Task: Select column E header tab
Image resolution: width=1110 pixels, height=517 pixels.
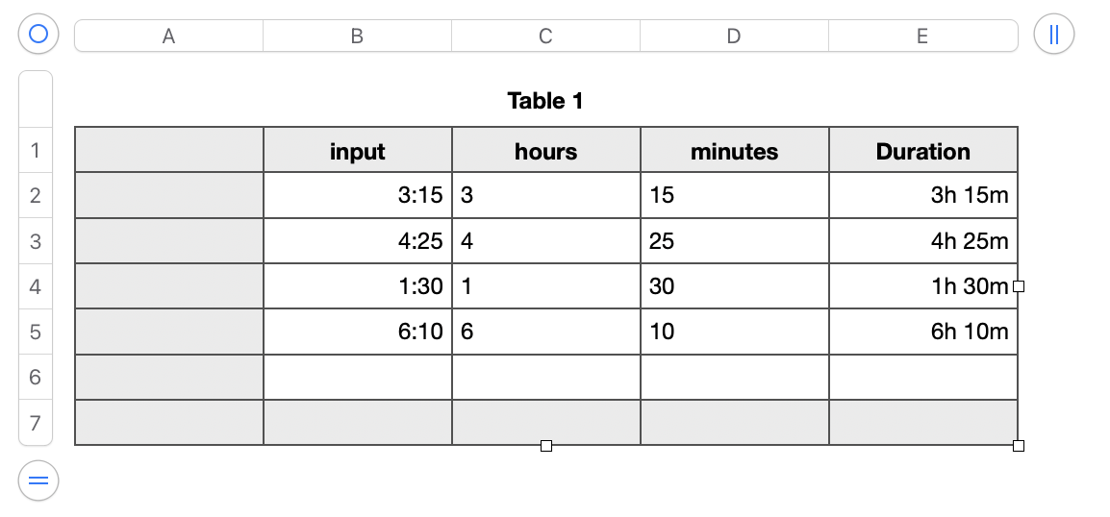Action: pos(923,37)
